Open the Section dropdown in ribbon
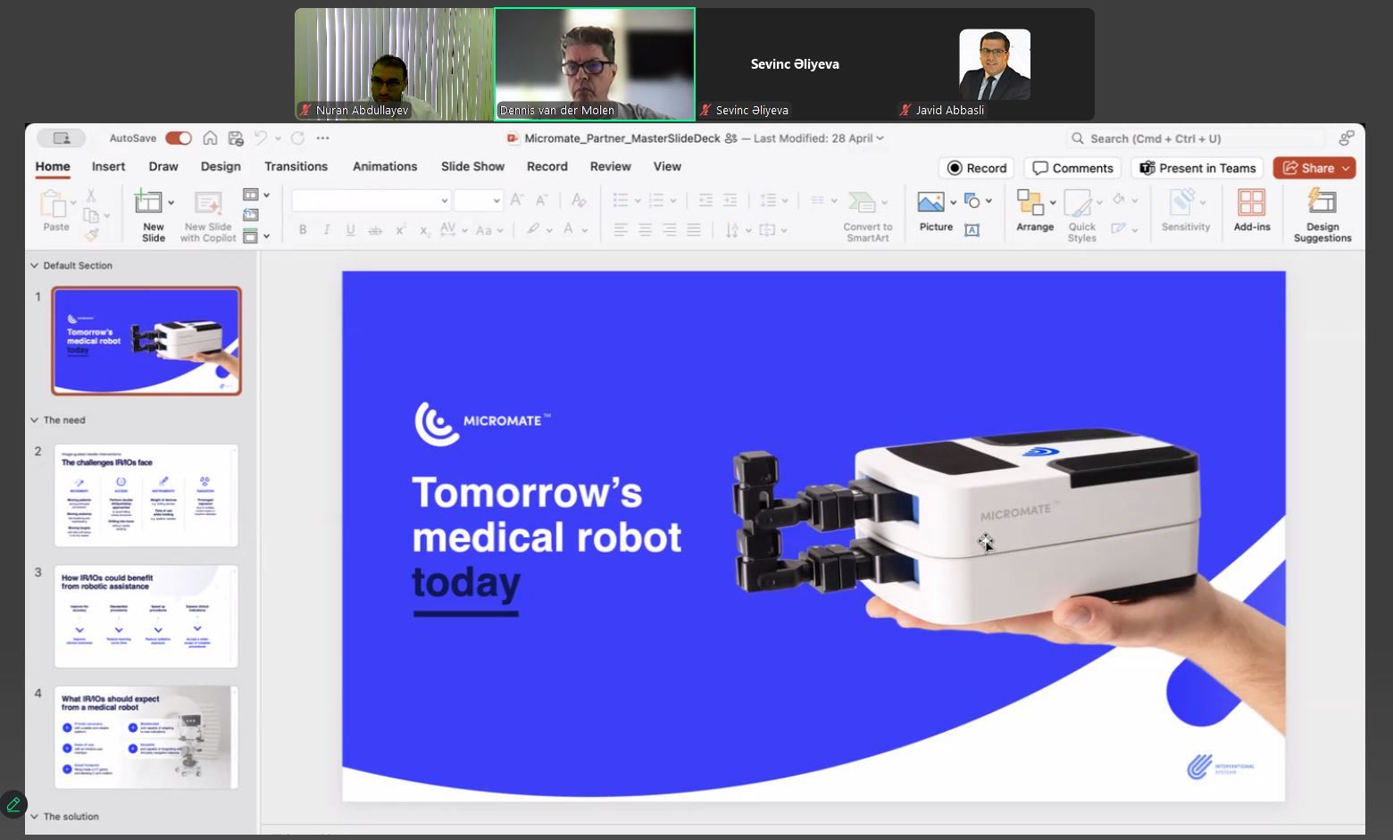This screenshot has width=1393, height=840. point(255,236)
